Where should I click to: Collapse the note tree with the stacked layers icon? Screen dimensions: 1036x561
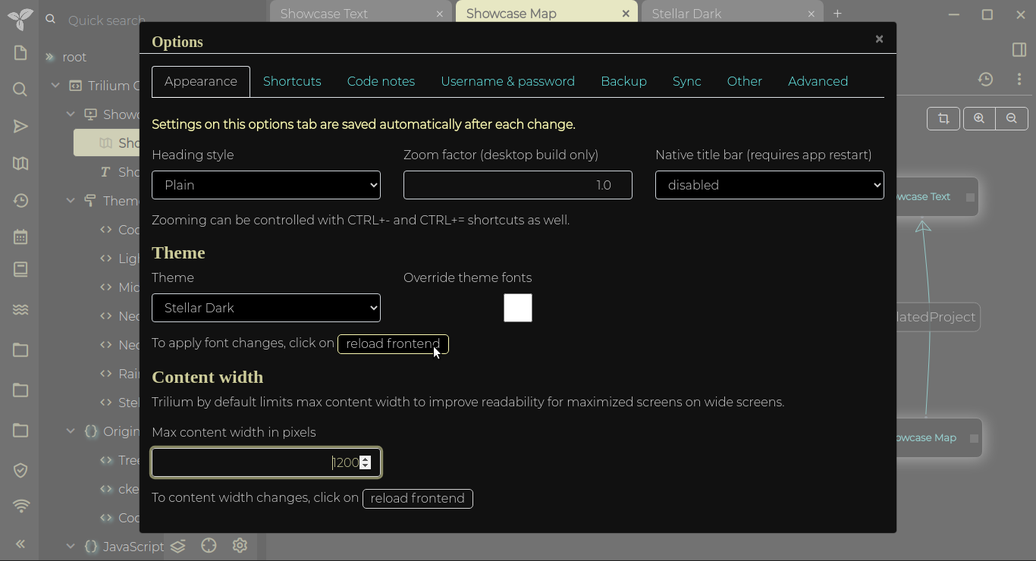pos(177,545)
